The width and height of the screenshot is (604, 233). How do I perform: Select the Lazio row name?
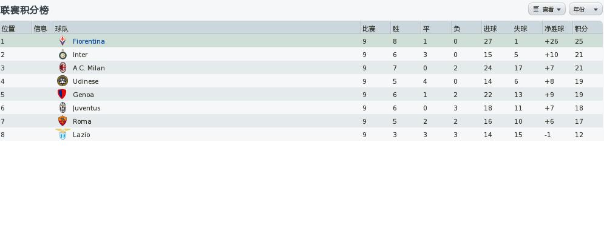coord(81,135)
